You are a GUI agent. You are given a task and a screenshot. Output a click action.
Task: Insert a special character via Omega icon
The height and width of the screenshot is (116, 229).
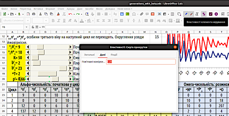(134, 14)
